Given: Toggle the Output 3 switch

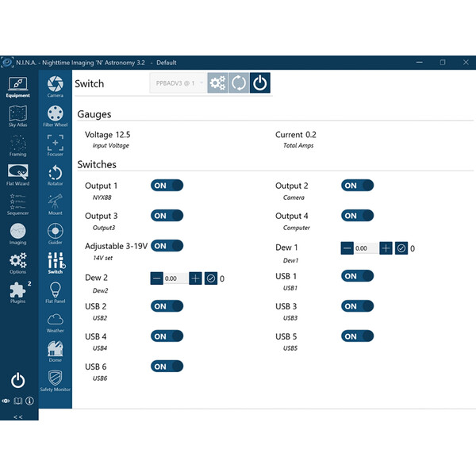Looking at the screenshot, I should [x=167, y=216].
